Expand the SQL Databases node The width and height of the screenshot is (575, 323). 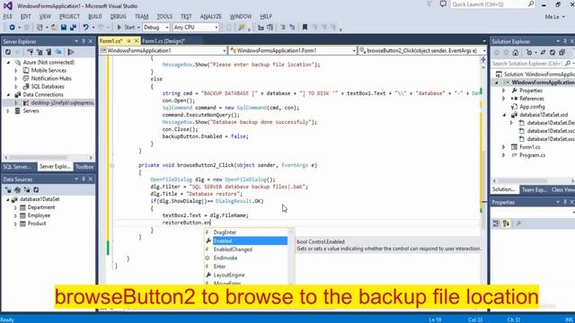pos(16,87)
